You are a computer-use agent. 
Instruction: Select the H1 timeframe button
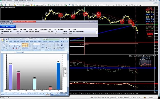click(88, 5)
